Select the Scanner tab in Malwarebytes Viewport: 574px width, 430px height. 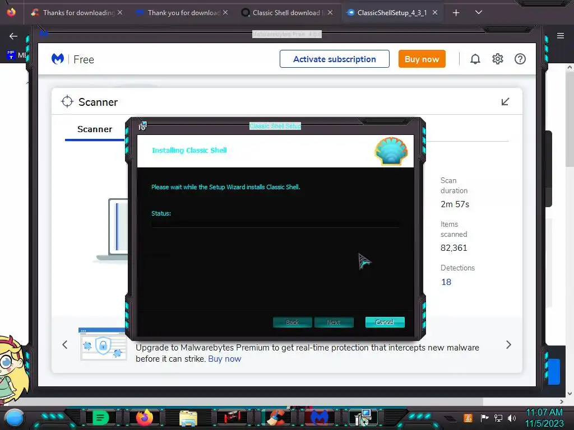point(94,129)
